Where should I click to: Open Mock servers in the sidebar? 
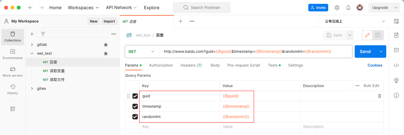tap(13, 72)
